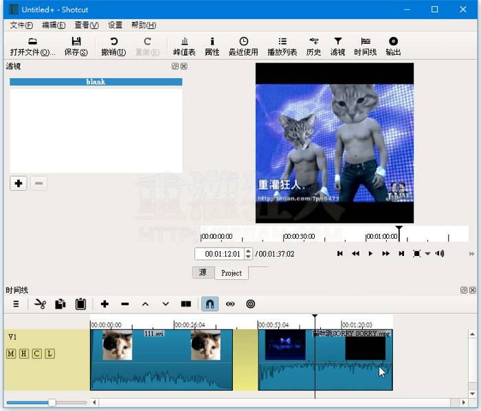The image size is (481, 411).
Task: Open the 设置 menu
Action: coord(115,25)
